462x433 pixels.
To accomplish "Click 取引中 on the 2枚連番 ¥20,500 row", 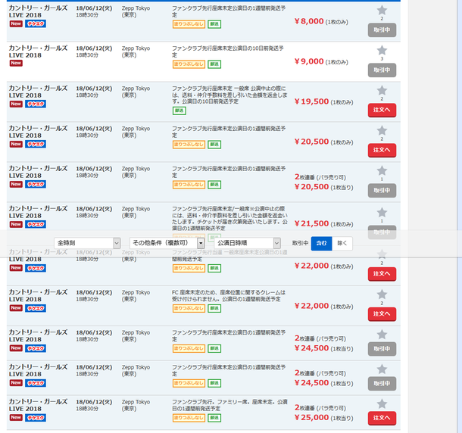I will (x=382, y=191).
